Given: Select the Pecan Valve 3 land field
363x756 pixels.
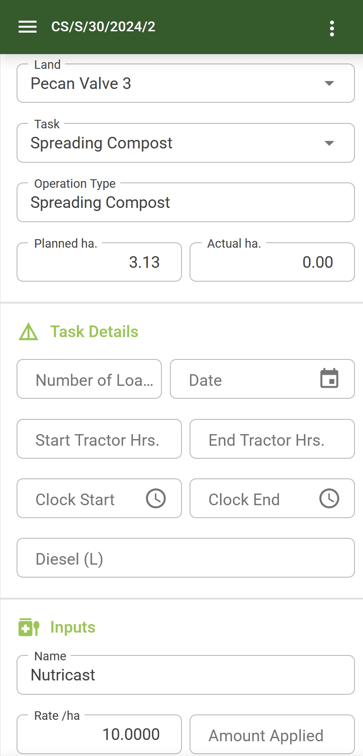Looking at the screenshot, I should pos(170,84).
